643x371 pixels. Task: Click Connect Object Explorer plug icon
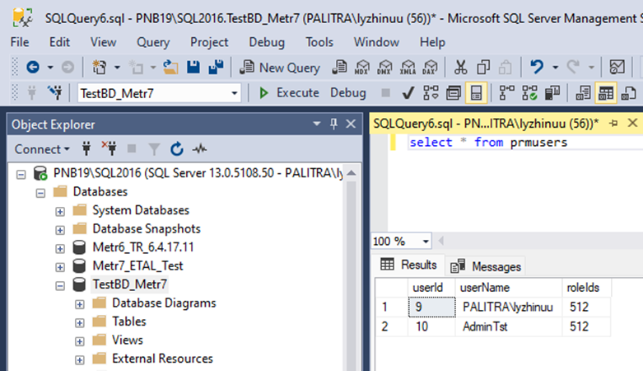[86, 148]
